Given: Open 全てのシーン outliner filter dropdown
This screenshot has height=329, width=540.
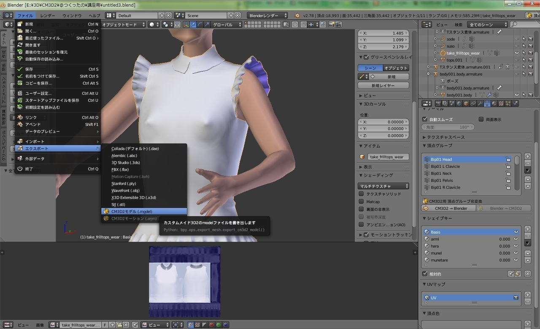Looking at the screenshot, I should coord(488,24).
